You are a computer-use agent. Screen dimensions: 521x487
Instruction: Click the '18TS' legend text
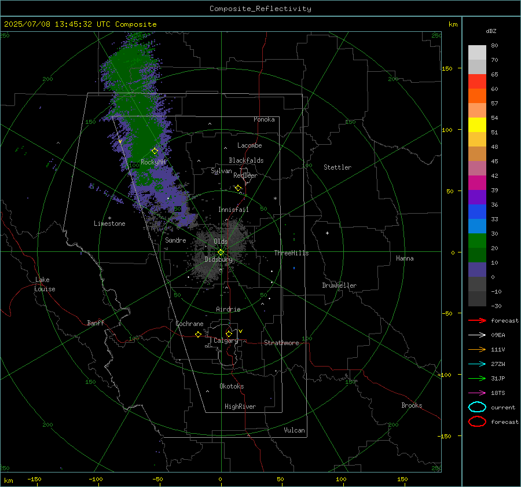(498, 393)
